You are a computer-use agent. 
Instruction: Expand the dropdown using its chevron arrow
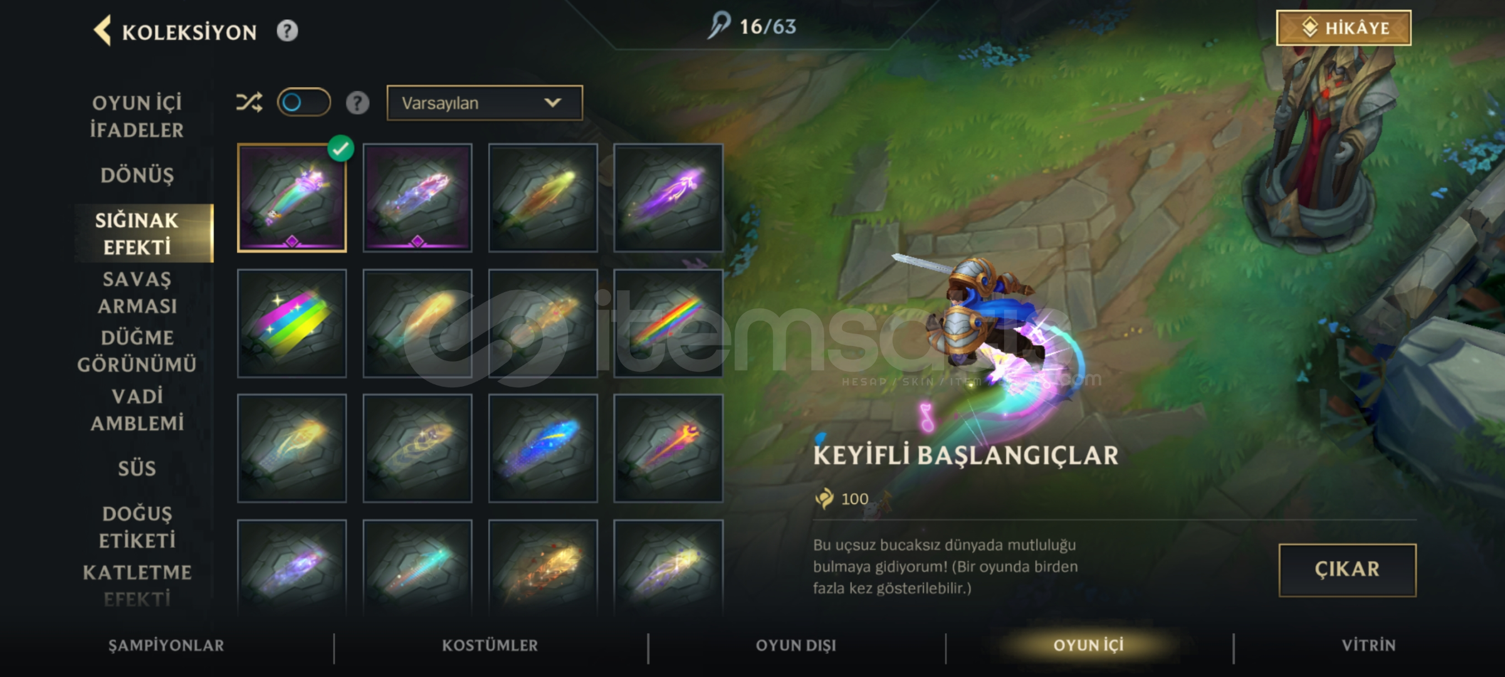552,102
